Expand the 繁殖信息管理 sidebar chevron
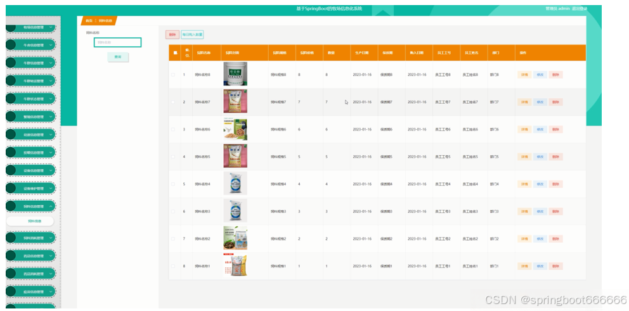Screen dimensions: 629x311 51,117
